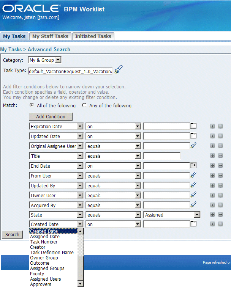The width and height of the screenshot is (231, 289).
Task: Remove the From User condition row
Action: pos(220,176)
